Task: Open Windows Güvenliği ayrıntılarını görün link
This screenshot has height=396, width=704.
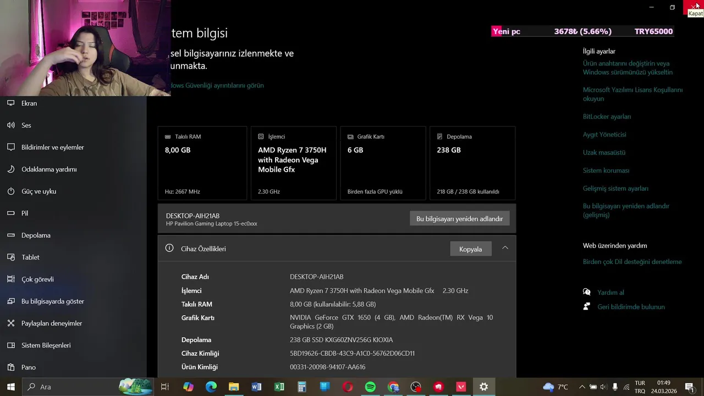Action: 217,85
